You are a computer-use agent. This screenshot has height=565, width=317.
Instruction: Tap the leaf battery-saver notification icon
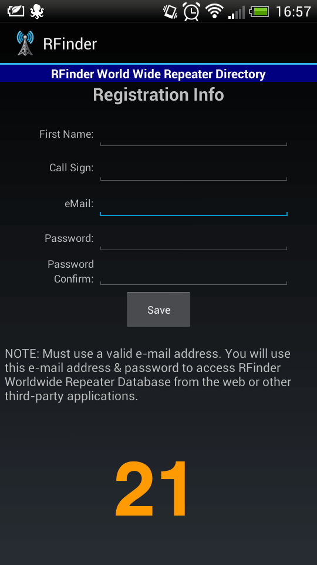pyautogui.click(x=16, y=11)
